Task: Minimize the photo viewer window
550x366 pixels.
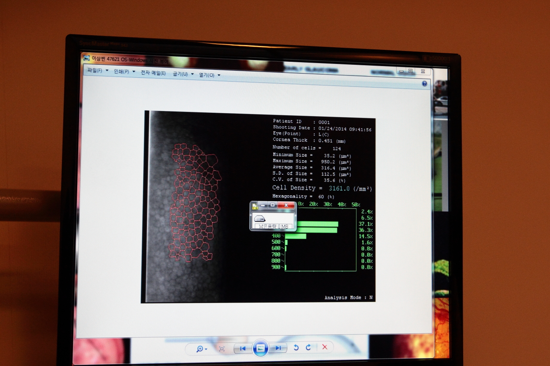Action: [x=402, y=71]
